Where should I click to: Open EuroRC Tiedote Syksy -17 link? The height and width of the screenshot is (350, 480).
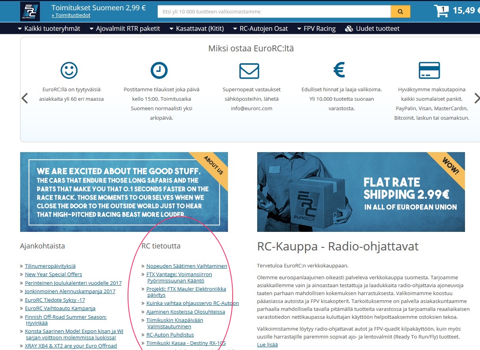(55, 300)
